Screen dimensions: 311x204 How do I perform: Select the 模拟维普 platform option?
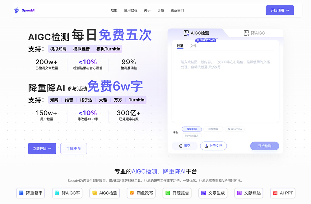[x=213, y=129]
